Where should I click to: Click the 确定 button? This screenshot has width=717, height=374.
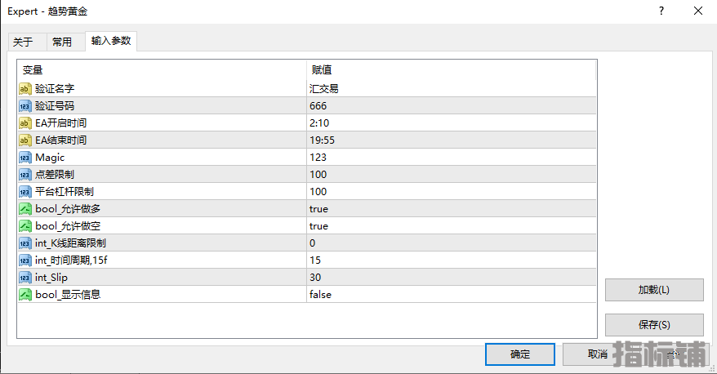point(520,354)
